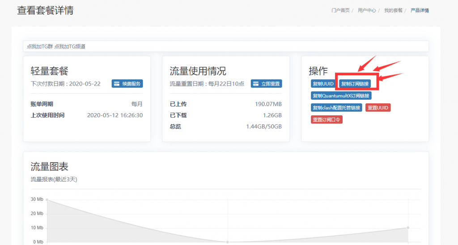Copy the UUID with 复制UUID
The image size is (458, 245).
pos(323,84)
